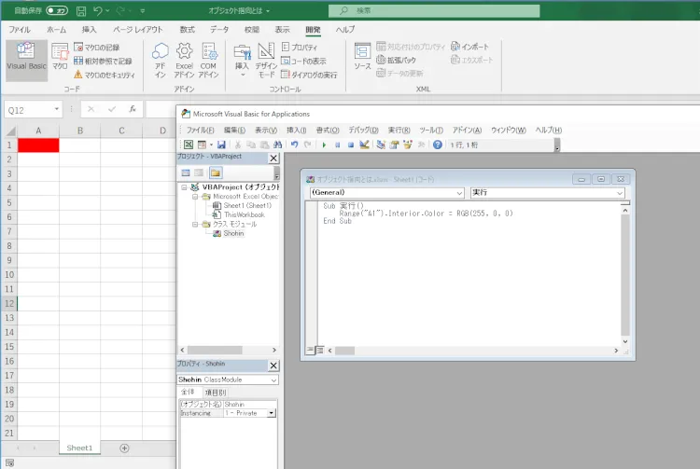Open the ソース XML source pane
This screenshot has width=700, height=469.
[362, 56]
